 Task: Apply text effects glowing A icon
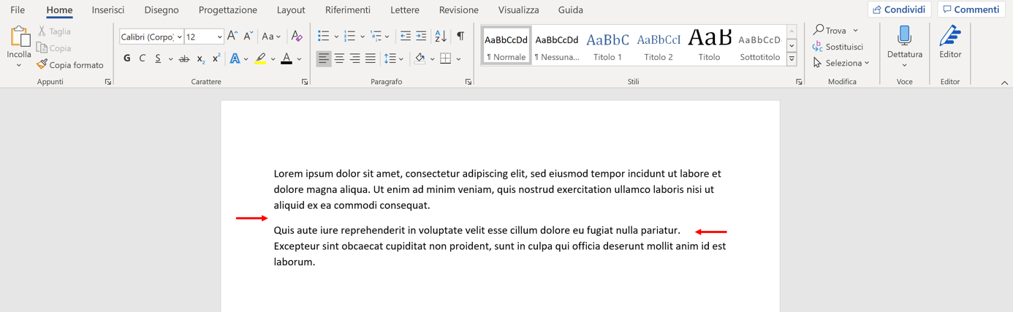tap(235, 58)
